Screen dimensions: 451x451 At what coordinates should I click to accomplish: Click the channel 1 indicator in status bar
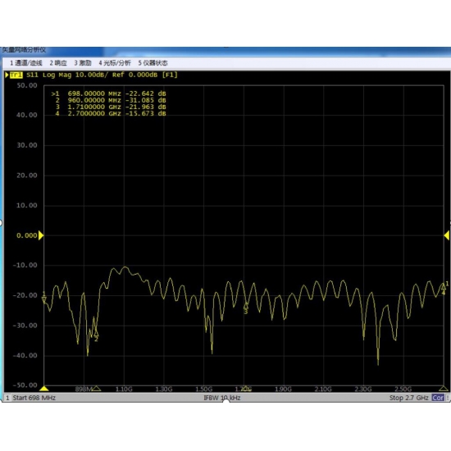pyautogui.click(x=7, y=398)
